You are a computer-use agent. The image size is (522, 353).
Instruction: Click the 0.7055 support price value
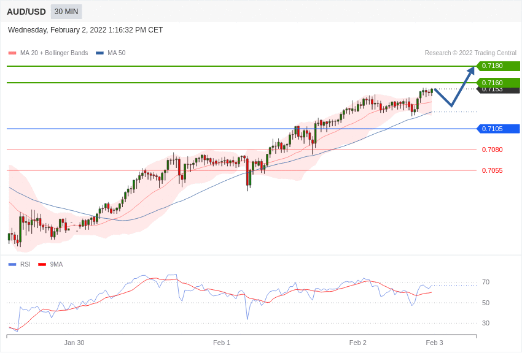(x=492, y=171)
